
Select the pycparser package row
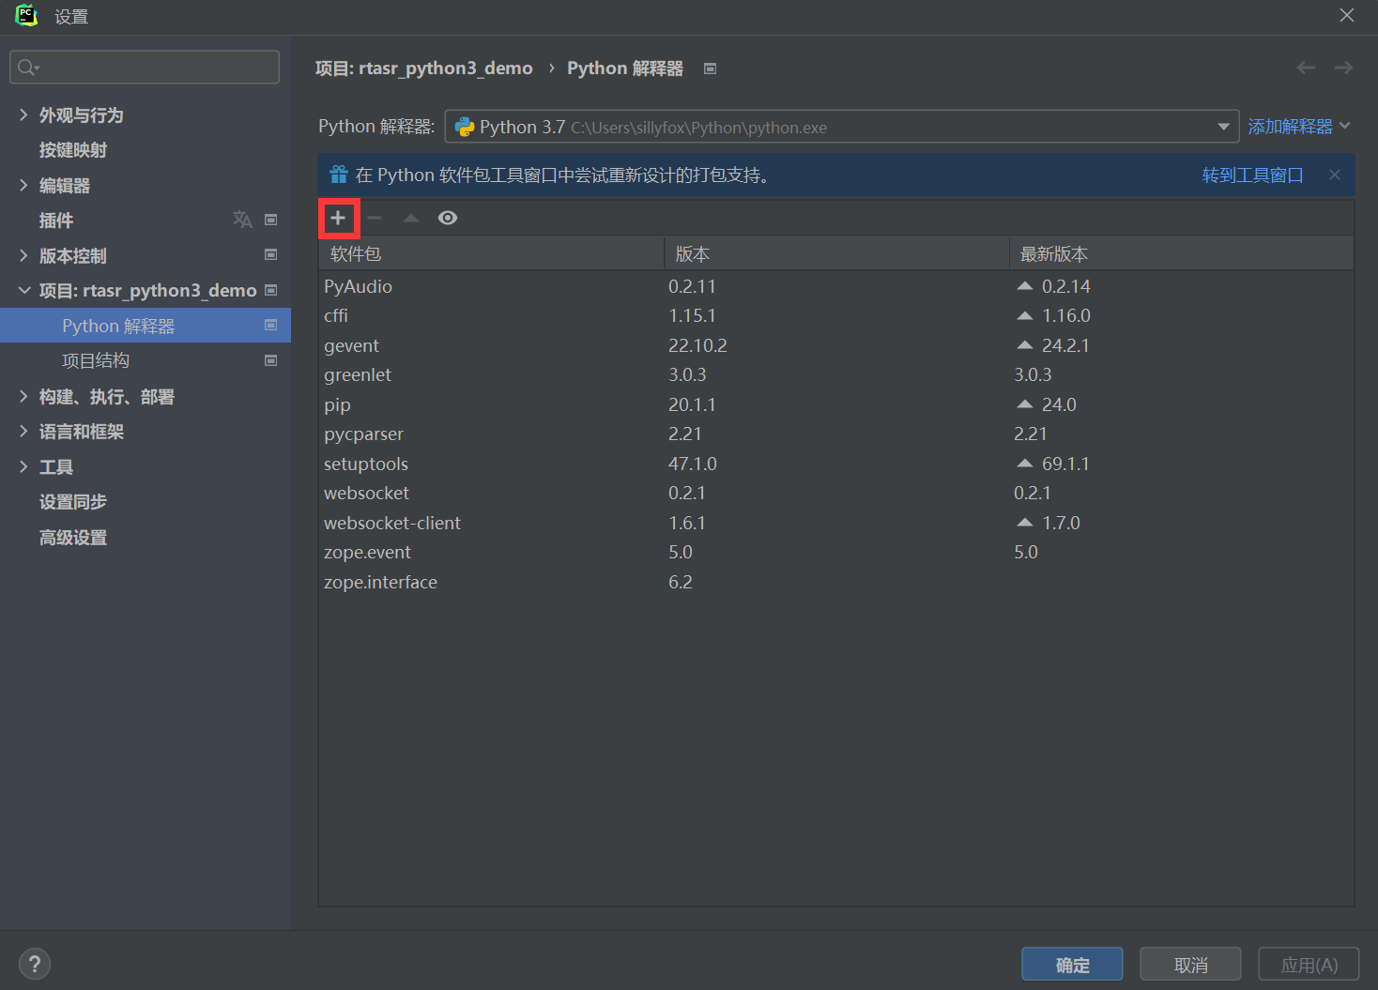(x=836, y=434)
